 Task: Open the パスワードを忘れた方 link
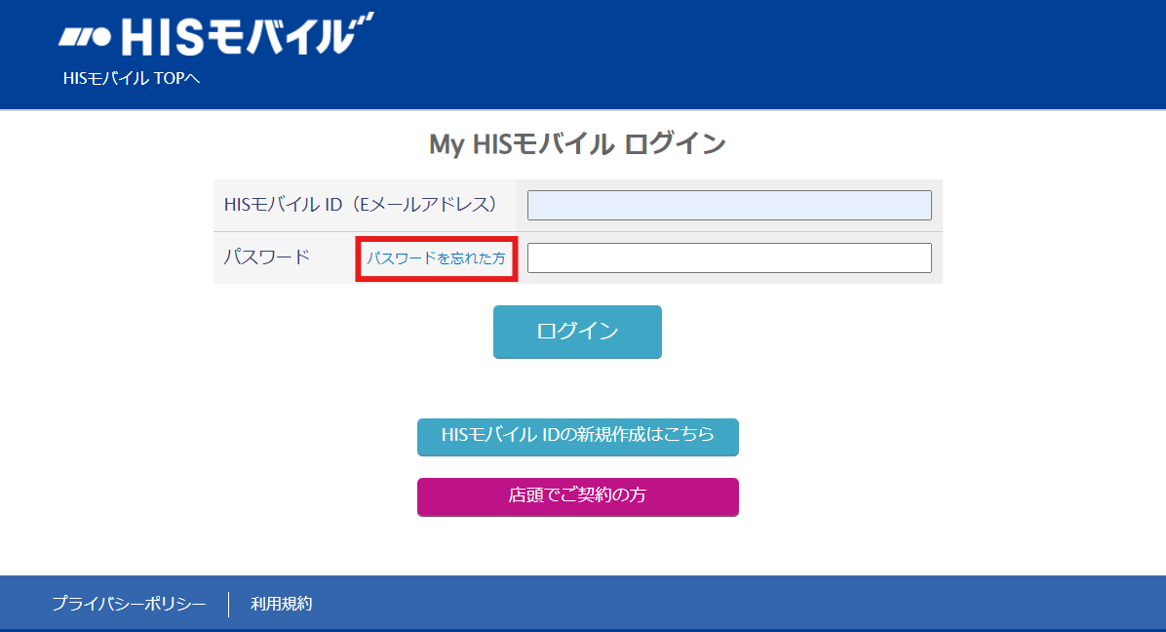click(x=437, y=258)
